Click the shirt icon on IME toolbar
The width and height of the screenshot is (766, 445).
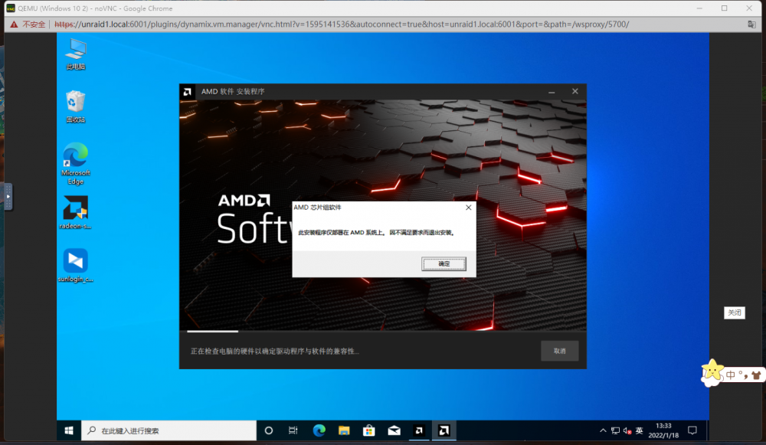756,375
